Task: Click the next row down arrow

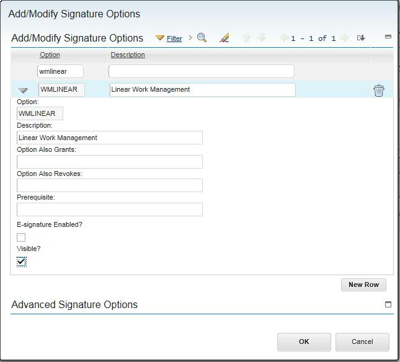Action: coord(262,38)
